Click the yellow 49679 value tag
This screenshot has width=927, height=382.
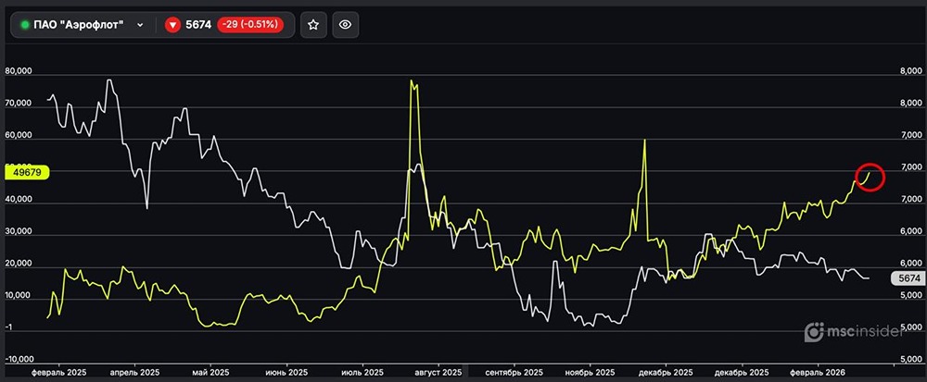pos(27,172)
